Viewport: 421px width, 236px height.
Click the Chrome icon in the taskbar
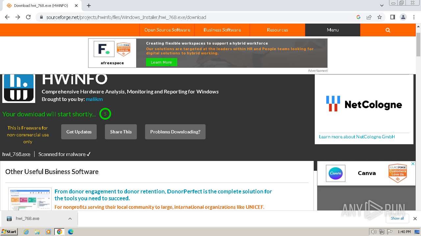click(60, 232)
